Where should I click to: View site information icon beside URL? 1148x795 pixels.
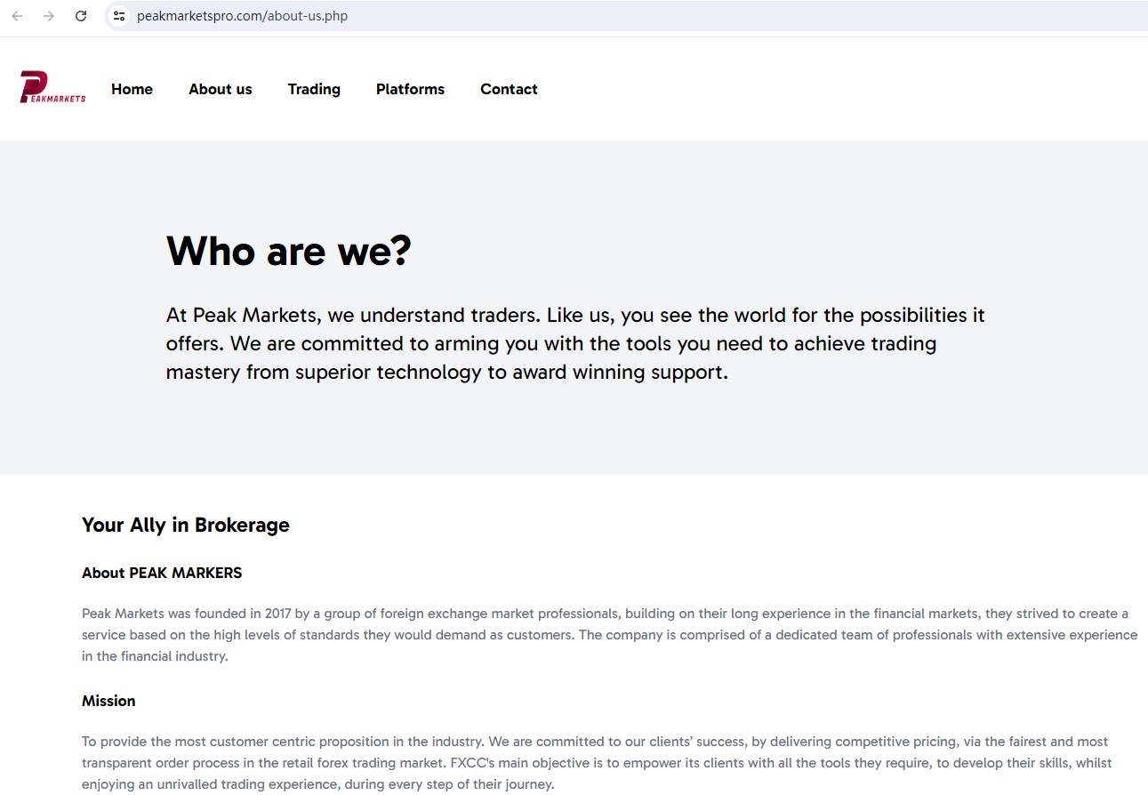[x=119, y=16]
